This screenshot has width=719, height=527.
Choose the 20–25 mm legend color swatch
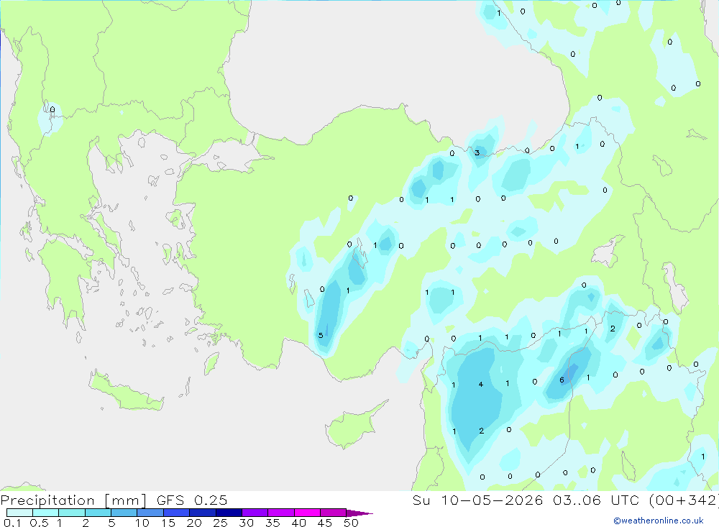(x=203, y=513)
